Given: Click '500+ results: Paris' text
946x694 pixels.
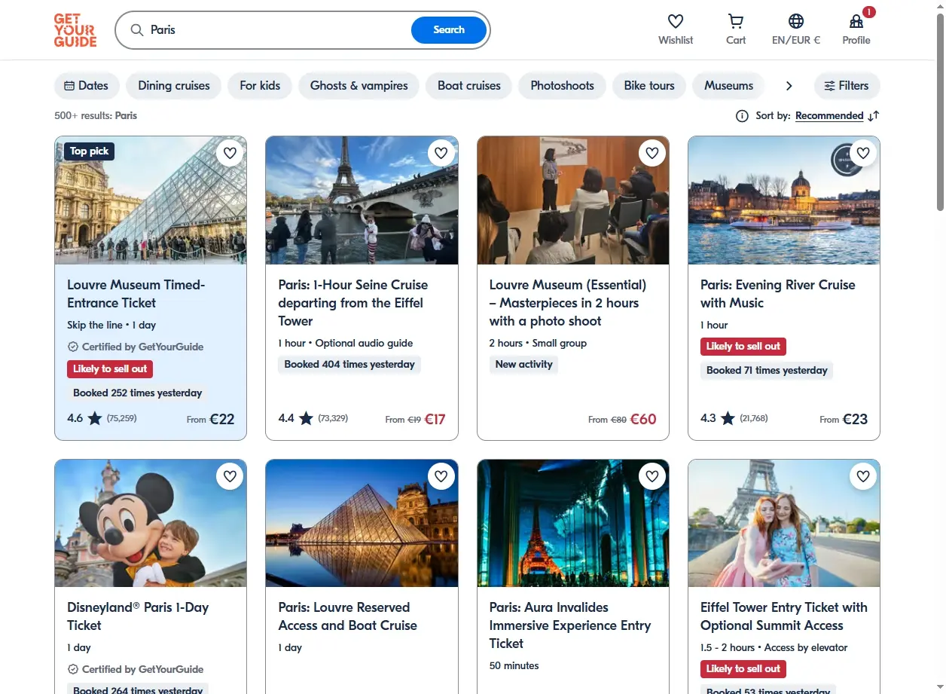Looking at the screenshot, I should pos(96,116).
